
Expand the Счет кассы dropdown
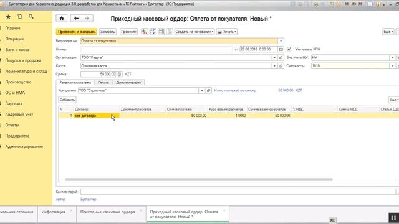coord(393,66)
